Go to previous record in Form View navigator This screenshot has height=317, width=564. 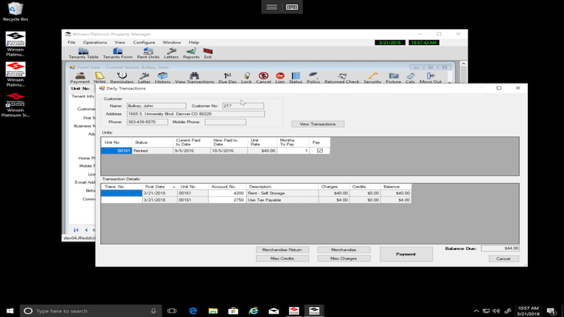pyautogui.click(x=86, y=230)
